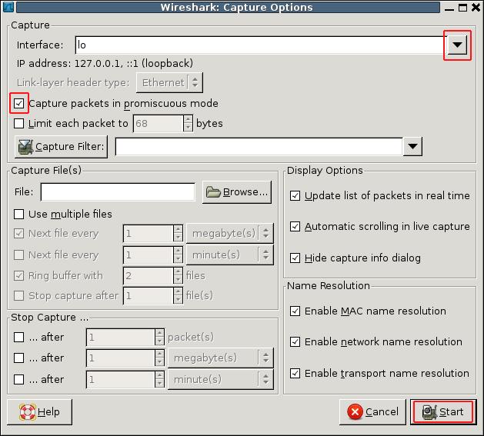
Task: Click the stop-after packet(s) count field
Action: pos(121,337)
